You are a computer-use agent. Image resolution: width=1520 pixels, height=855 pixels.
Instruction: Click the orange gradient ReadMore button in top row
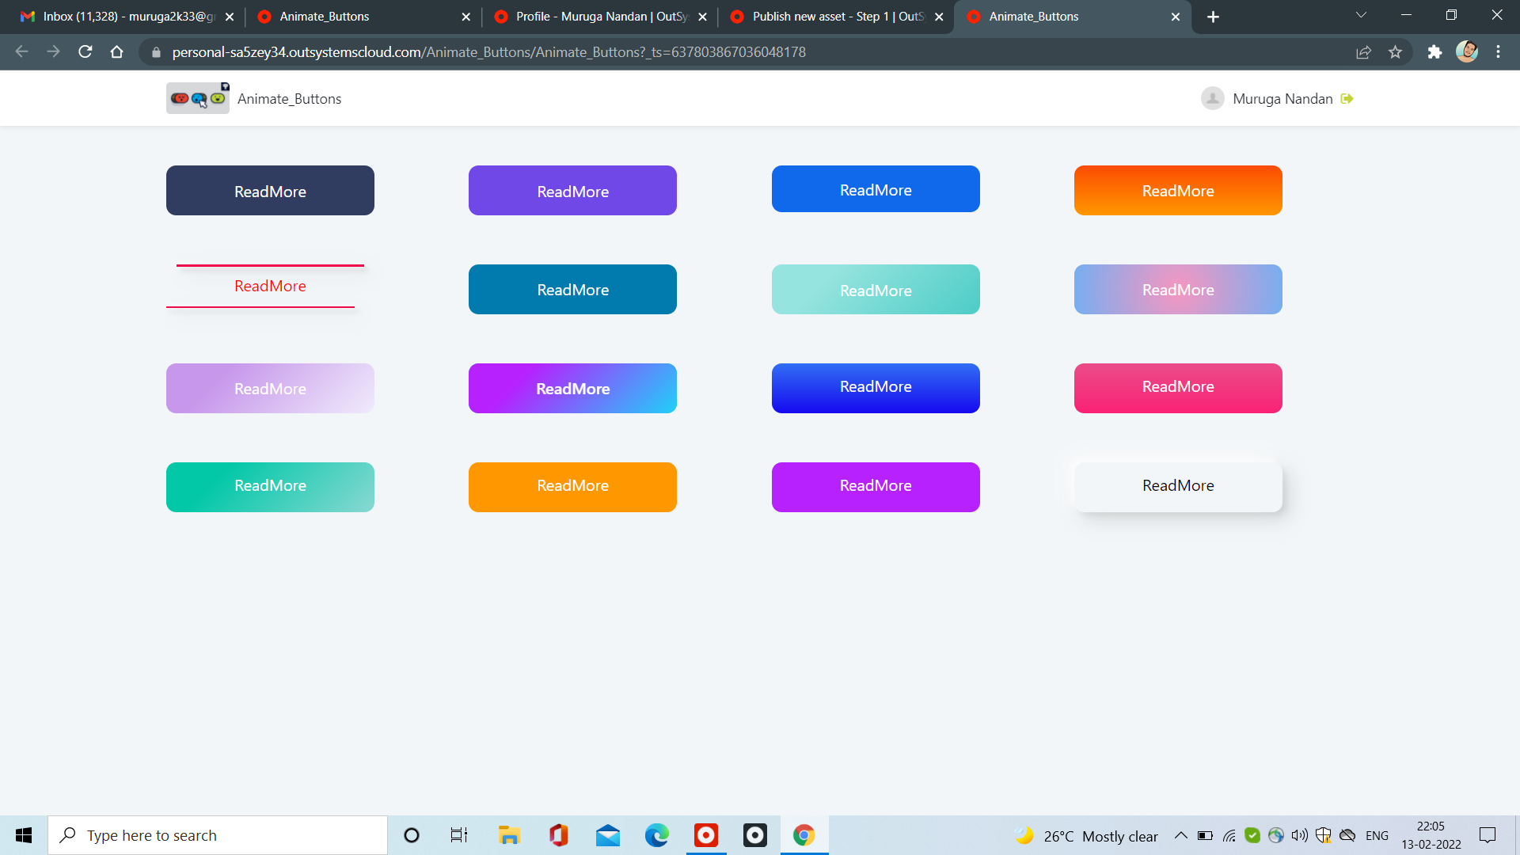tap(1178, 191)
